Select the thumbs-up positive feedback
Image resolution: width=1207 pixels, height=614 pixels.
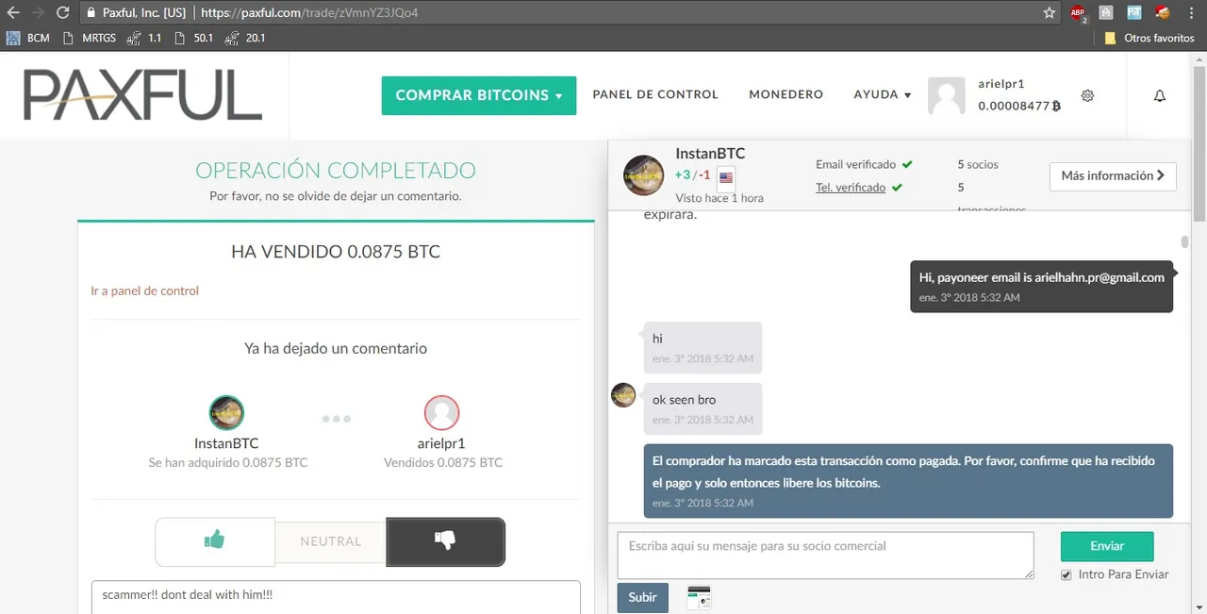[x=215, y=541]
